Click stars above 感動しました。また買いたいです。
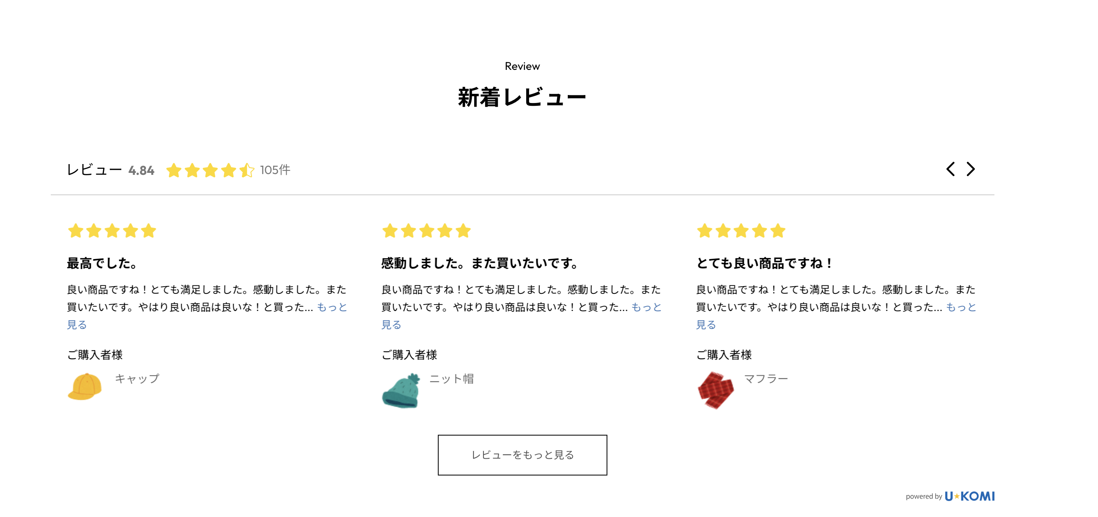The width and height of the screenshot is (1098, 517). (x=426, y=231)
